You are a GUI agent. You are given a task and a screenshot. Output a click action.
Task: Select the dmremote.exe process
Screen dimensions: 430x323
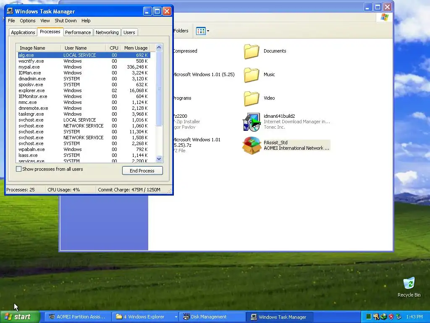pos(84,108)
